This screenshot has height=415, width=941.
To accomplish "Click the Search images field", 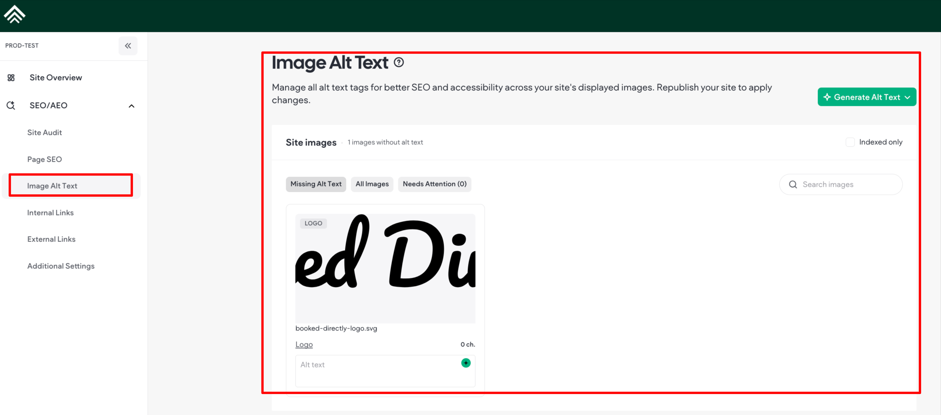I will [847, 185].
